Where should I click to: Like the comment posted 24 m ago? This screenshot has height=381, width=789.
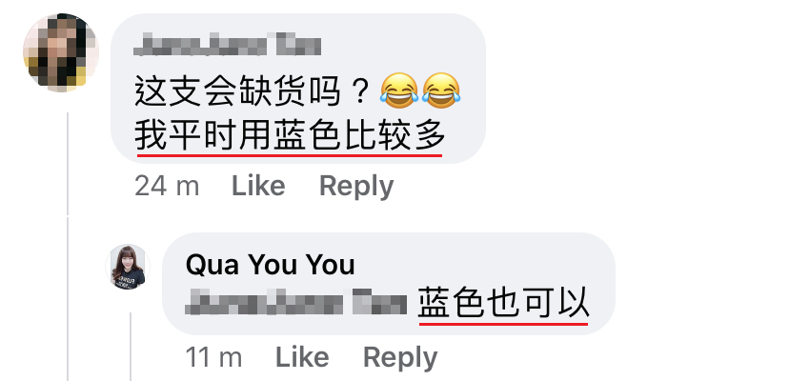click(258, 187)
